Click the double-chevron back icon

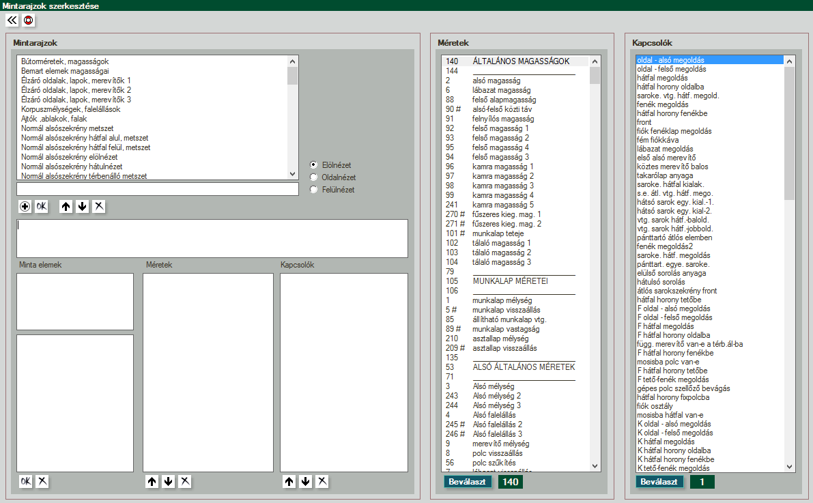pos(12,20)
